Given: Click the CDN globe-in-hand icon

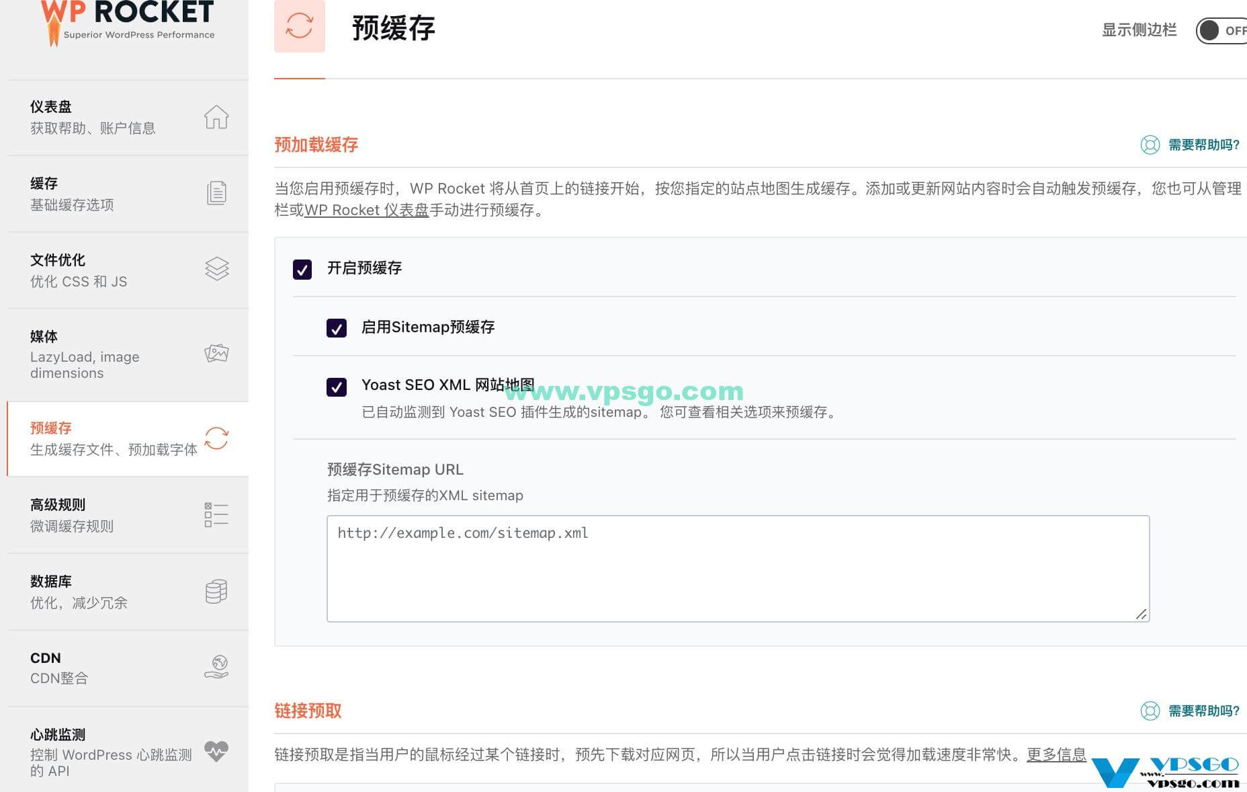Looking at the screenshot, I should click(x=216, y=667).
